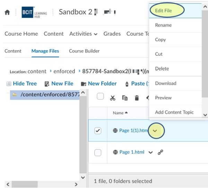Click 'enforced' in the Location breadcrumb
The width and height of the screenshot is (208, 188).
tap(64, 71)
